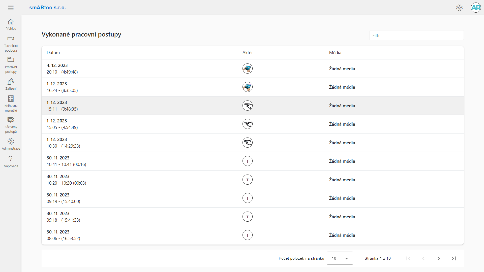Open Záznamy postupů
Screen dimensions: 484x272
click(11, 125)
